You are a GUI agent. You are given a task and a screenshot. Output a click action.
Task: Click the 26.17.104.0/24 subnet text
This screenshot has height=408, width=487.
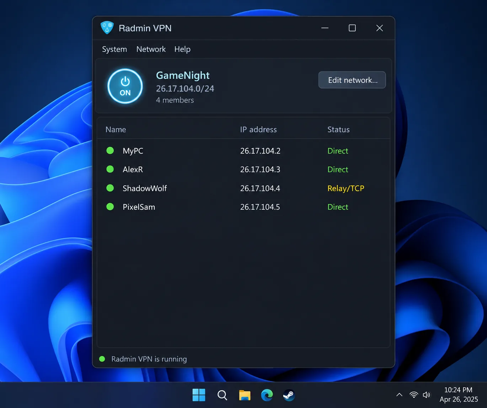[x=185, y=88]
